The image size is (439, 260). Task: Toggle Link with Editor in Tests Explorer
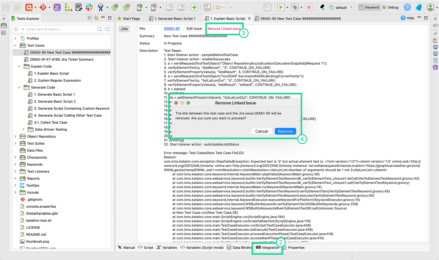[96, 18]
